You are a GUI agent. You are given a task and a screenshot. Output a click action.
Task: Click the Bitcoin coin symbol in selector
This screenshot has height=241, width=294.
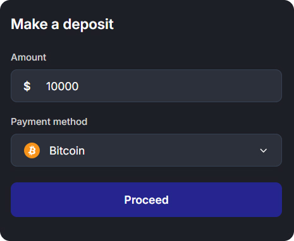(x=32, y=150)
